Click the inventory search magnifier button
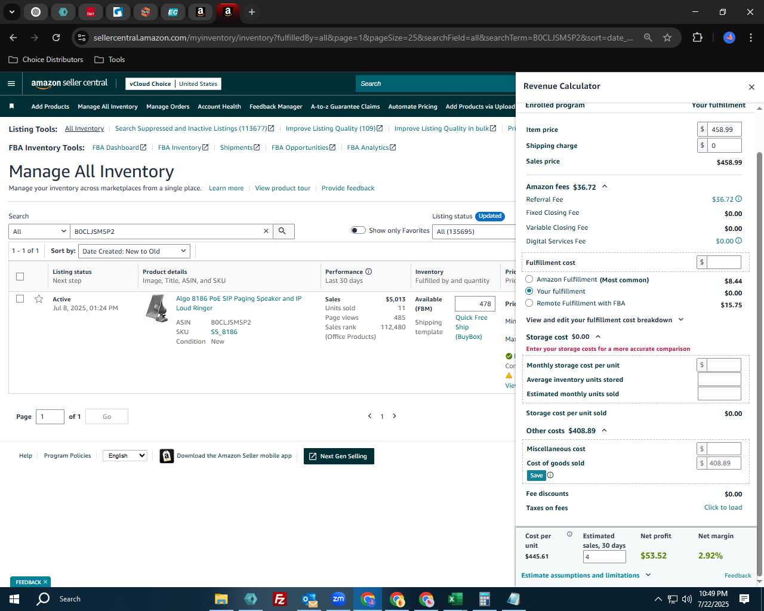Viewport: 764px width, 611px height. tap(283, 231)
